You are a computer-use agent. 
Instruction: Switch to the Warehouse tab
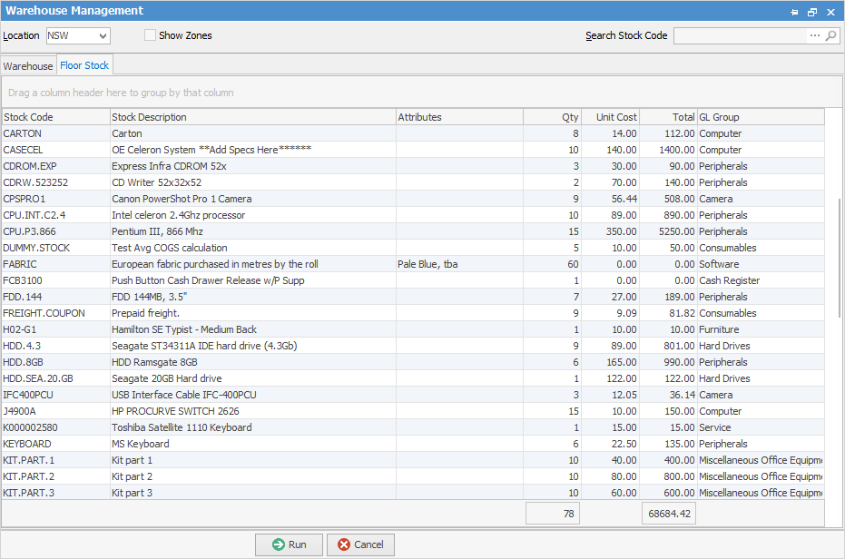pyautogui.click(x=28, y=66)
